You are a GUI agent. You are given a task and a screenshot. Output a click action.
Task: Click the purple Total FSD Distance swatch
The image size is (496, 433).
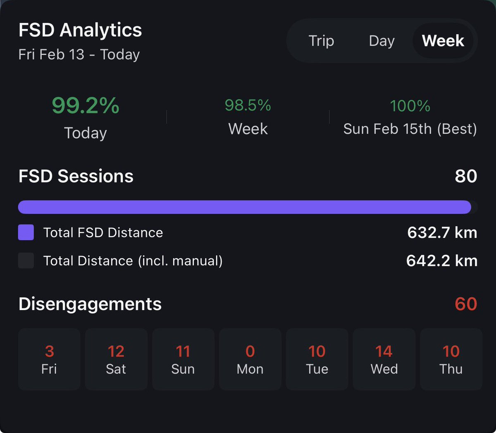click(x=26, y=232)
